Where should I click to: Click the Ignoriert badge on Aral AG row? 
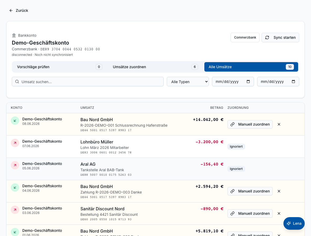[x=236, y=169]
